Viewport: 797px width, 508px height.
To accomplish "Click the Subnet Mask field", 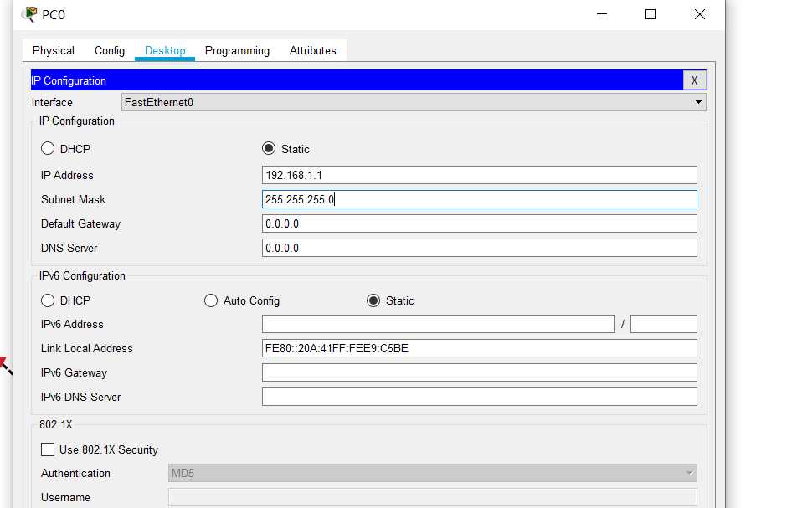I will click(480, 199).
